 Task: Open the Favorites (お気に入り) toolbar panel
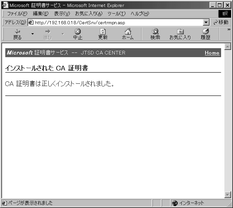(x=180, y=34)
